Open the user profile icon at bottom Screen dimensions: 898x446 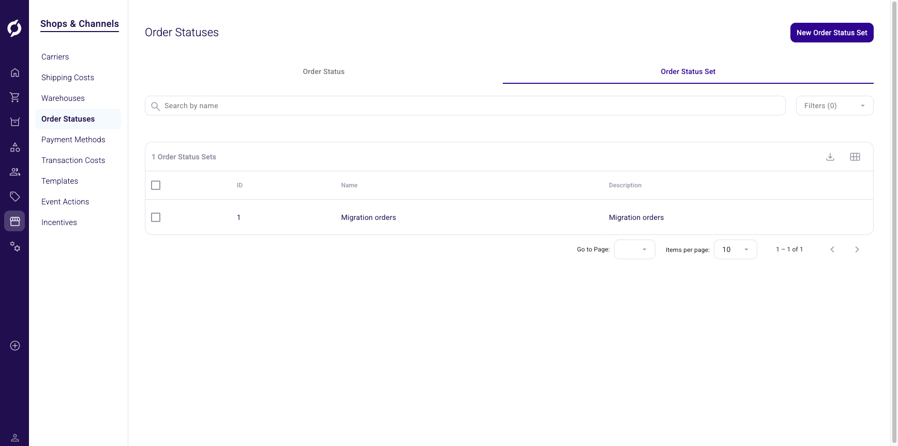15,438
